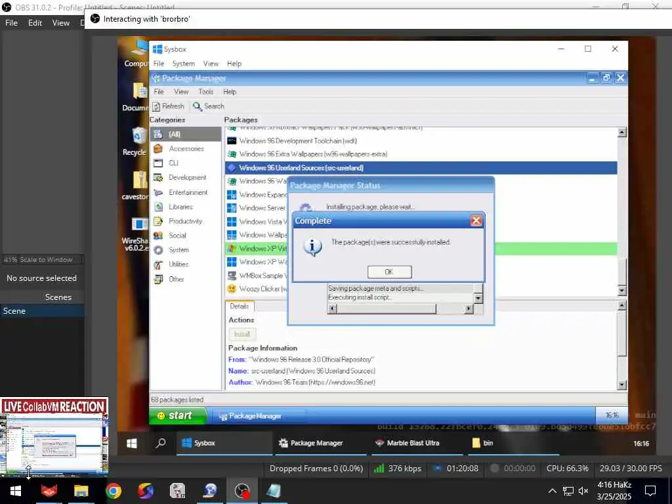672x504 pixels.
Task: Click the disabled Install button
Action: [x=242, y=334]
